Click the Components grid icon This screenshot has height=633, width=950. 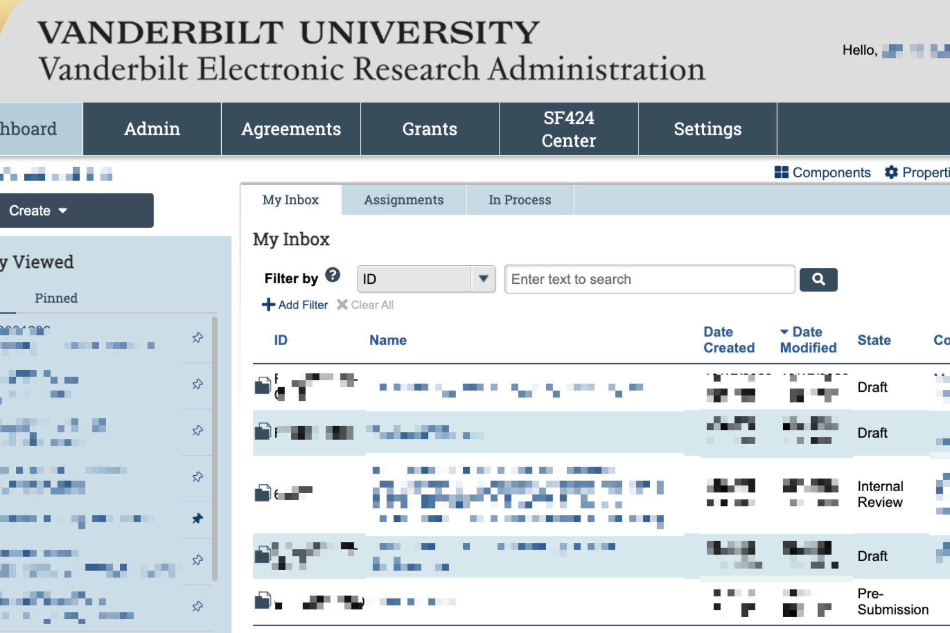781,172
